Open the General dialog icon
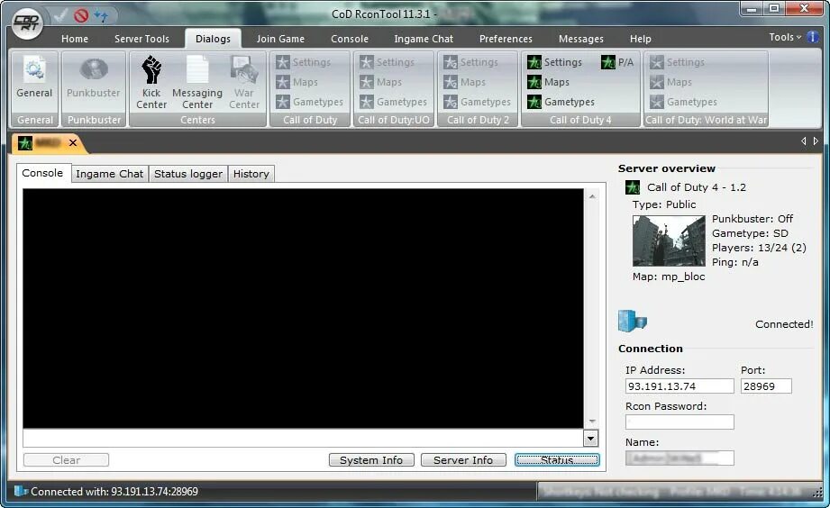Viewport: 830px width, 508px height. (34, 77)
